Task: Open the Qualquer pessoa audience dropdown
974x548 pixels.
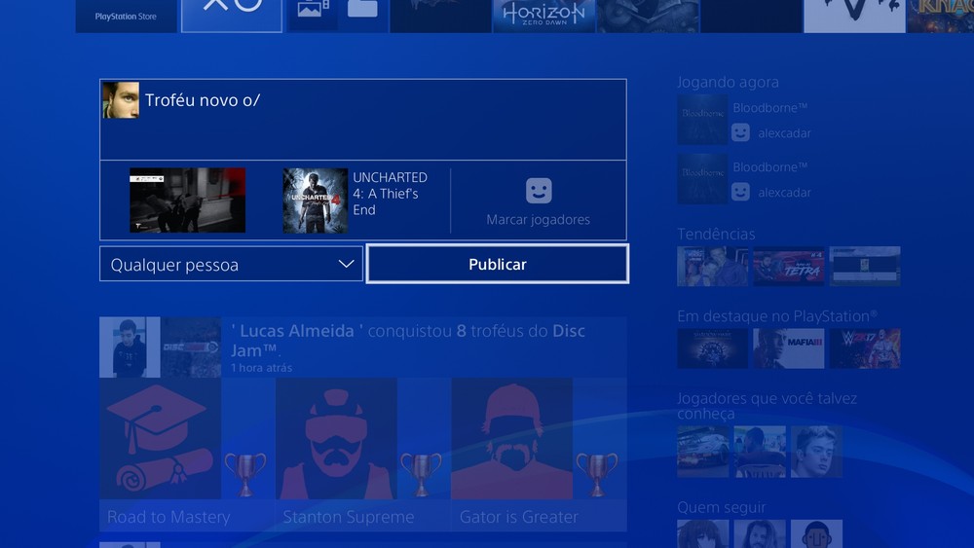Action: (x=231, y=265)
